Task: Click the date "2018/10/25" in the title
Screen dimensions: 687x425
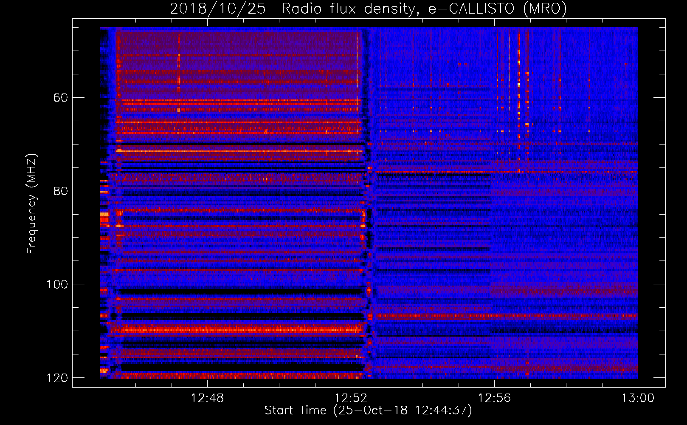Action: point(218,9)
